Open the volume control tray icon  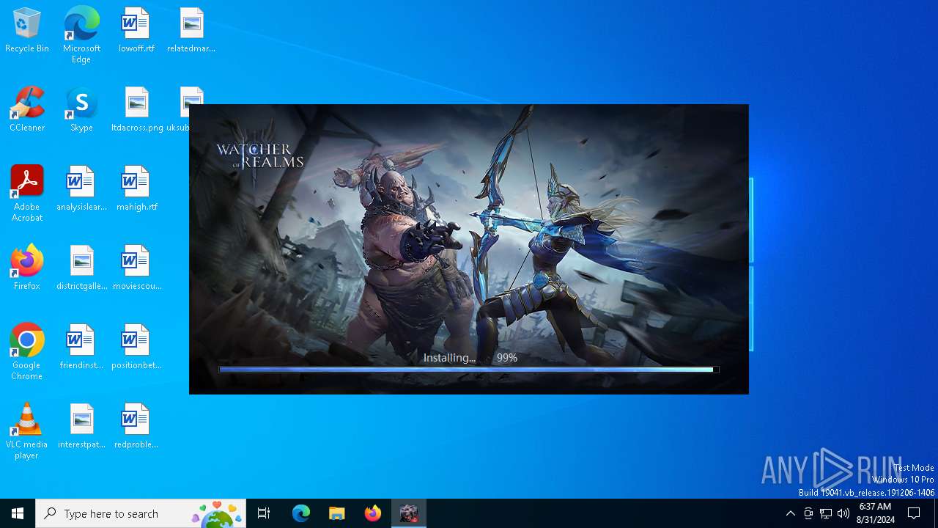click(843, 513)
